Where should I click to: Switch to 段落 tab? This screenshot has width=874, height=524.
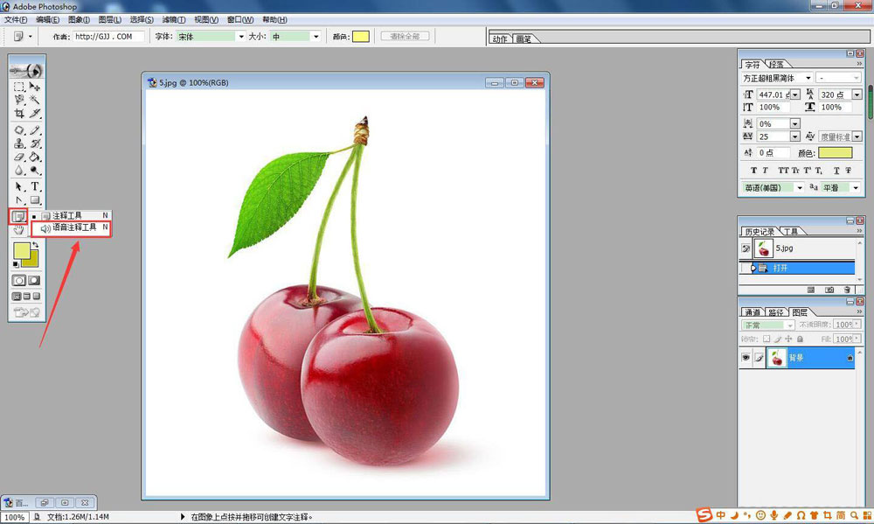(x=776, y=64)
